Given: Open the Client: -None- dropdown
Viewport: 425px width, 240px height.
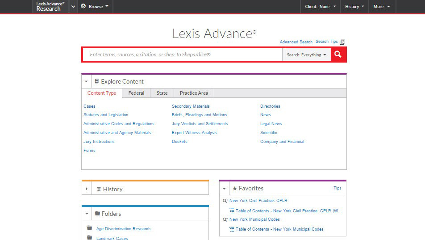Looking at the screenshot, I should [x=321, y=7].
